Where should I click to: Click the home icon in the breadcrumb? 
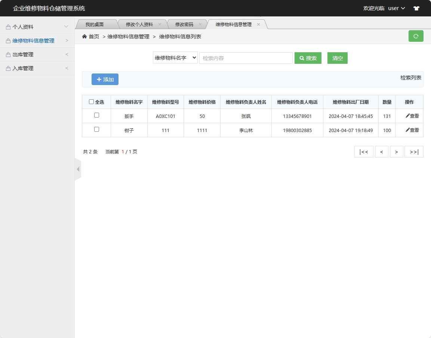(x=85, y=36)
